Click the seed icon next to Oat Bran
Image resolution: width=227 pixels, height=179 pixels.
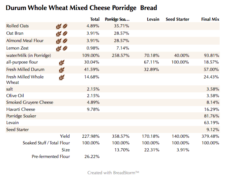65,34
